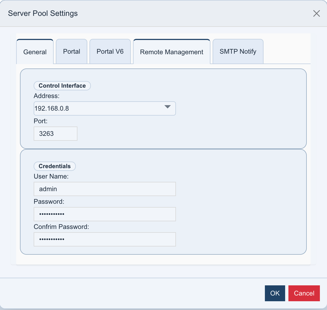Screen dimensions: 327x310
Task: Select the Portal V6 tab
Action: coord(110,51)
